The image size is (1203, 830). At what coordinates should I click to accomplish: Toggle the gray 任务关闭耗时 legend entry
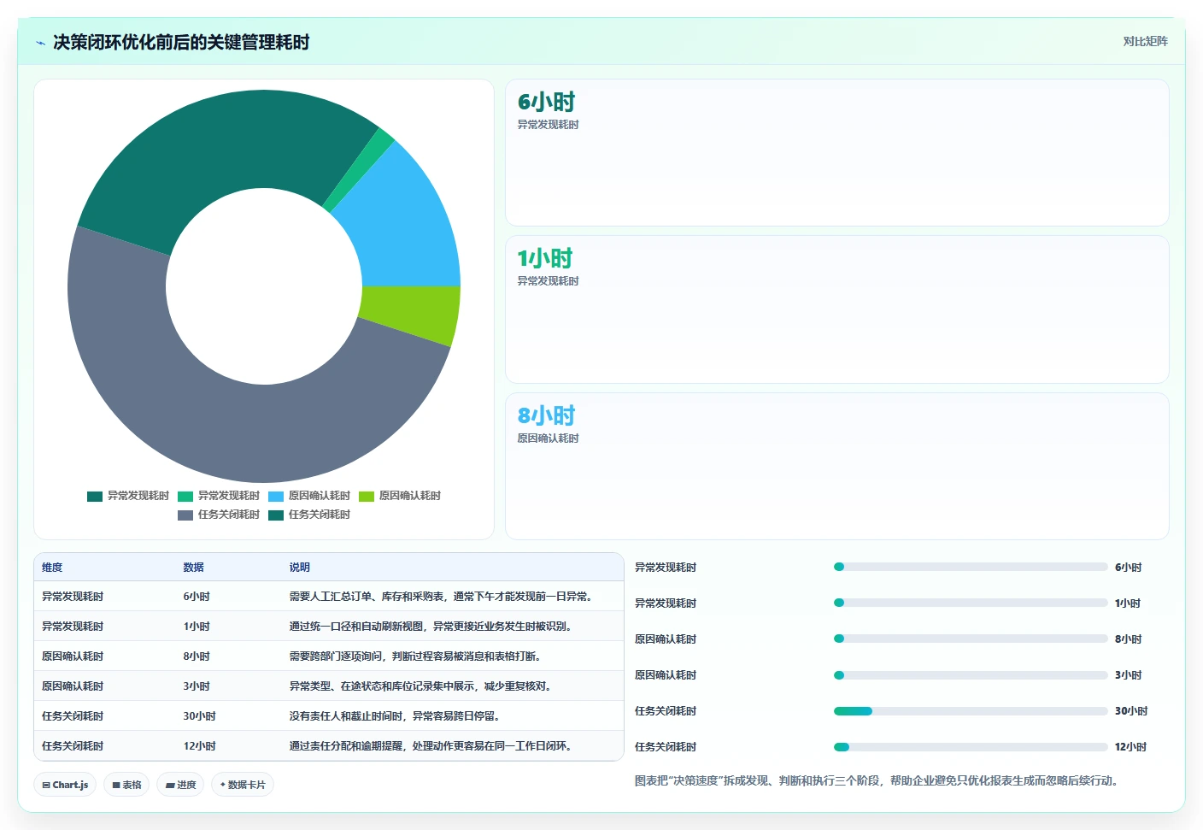point(219,515)
